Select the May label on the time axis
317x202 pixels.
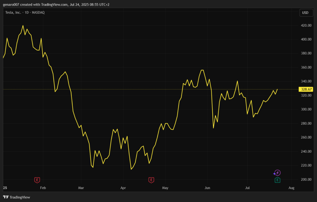pos(165,188)
